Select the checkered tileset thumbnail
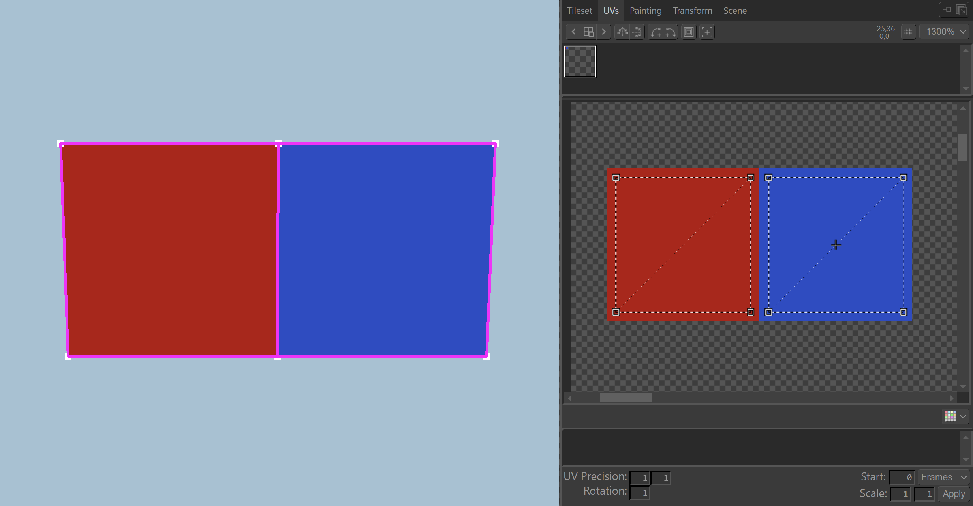Image resolution: width=973 pixels, height=506 pixels. 580,62
